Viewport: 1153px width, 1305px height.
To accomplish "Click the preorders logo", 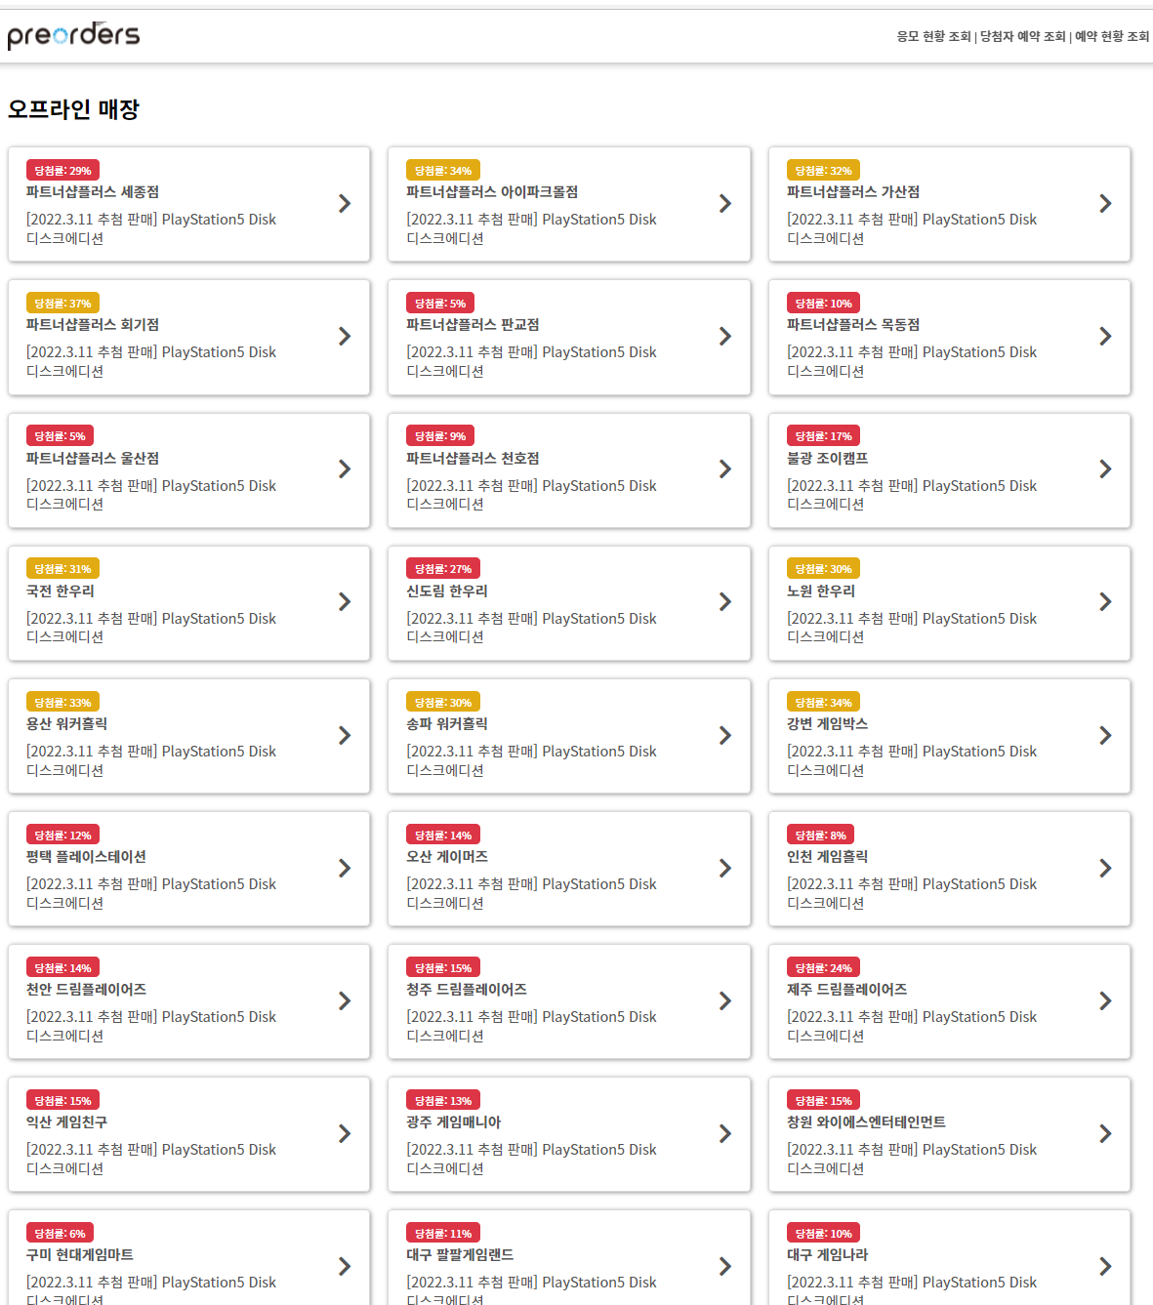I will pos(73,35).
